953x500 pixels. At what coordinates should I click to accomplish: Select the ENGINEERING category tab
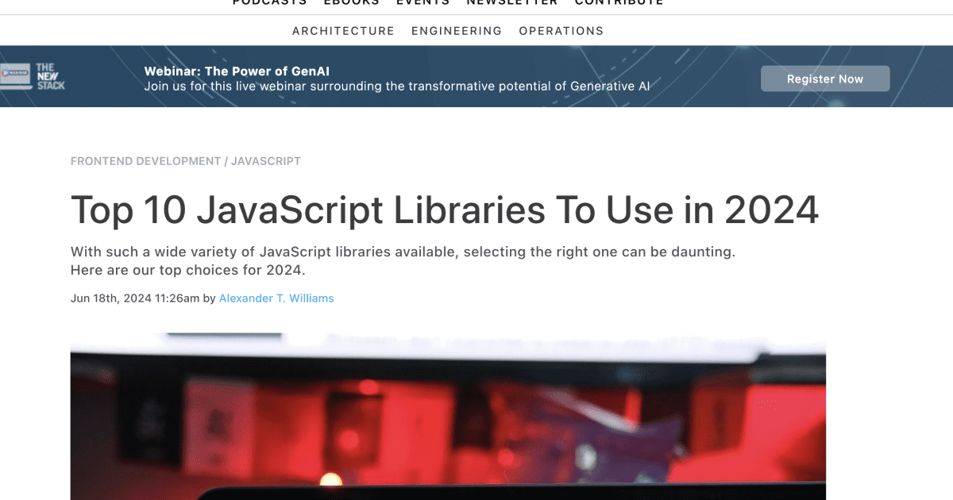[457, 31]
